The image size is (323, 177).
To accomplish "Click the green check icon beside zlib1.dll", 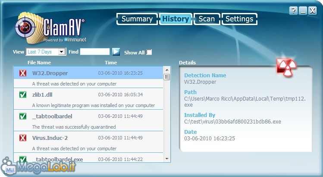I will (x=23, y=95).
